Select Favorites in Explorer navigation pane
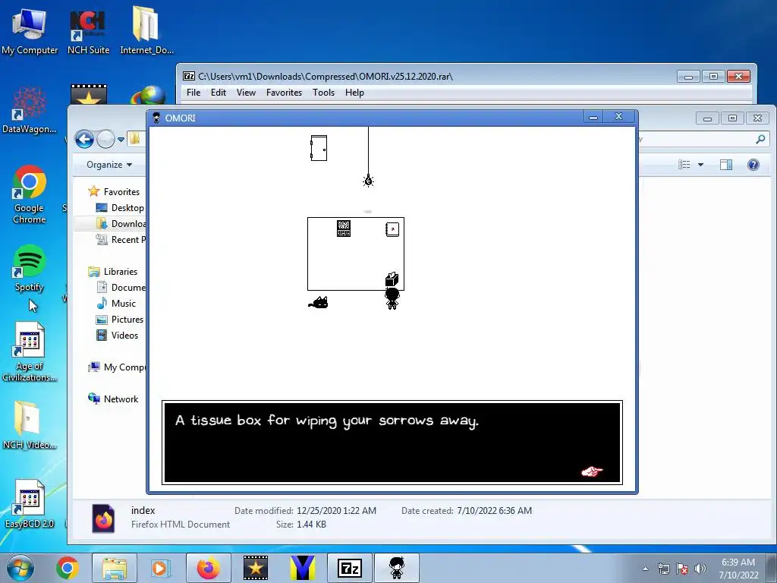 pyautogui.click(x=115, y=192)
